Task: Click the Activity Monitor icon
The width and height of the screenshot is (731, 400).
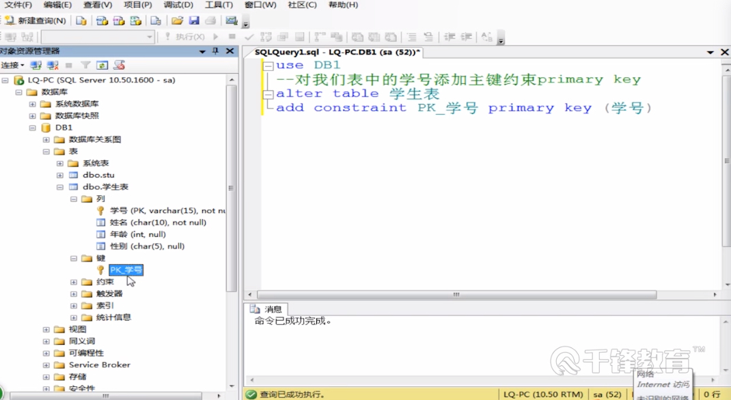Action: coord(231,20)
